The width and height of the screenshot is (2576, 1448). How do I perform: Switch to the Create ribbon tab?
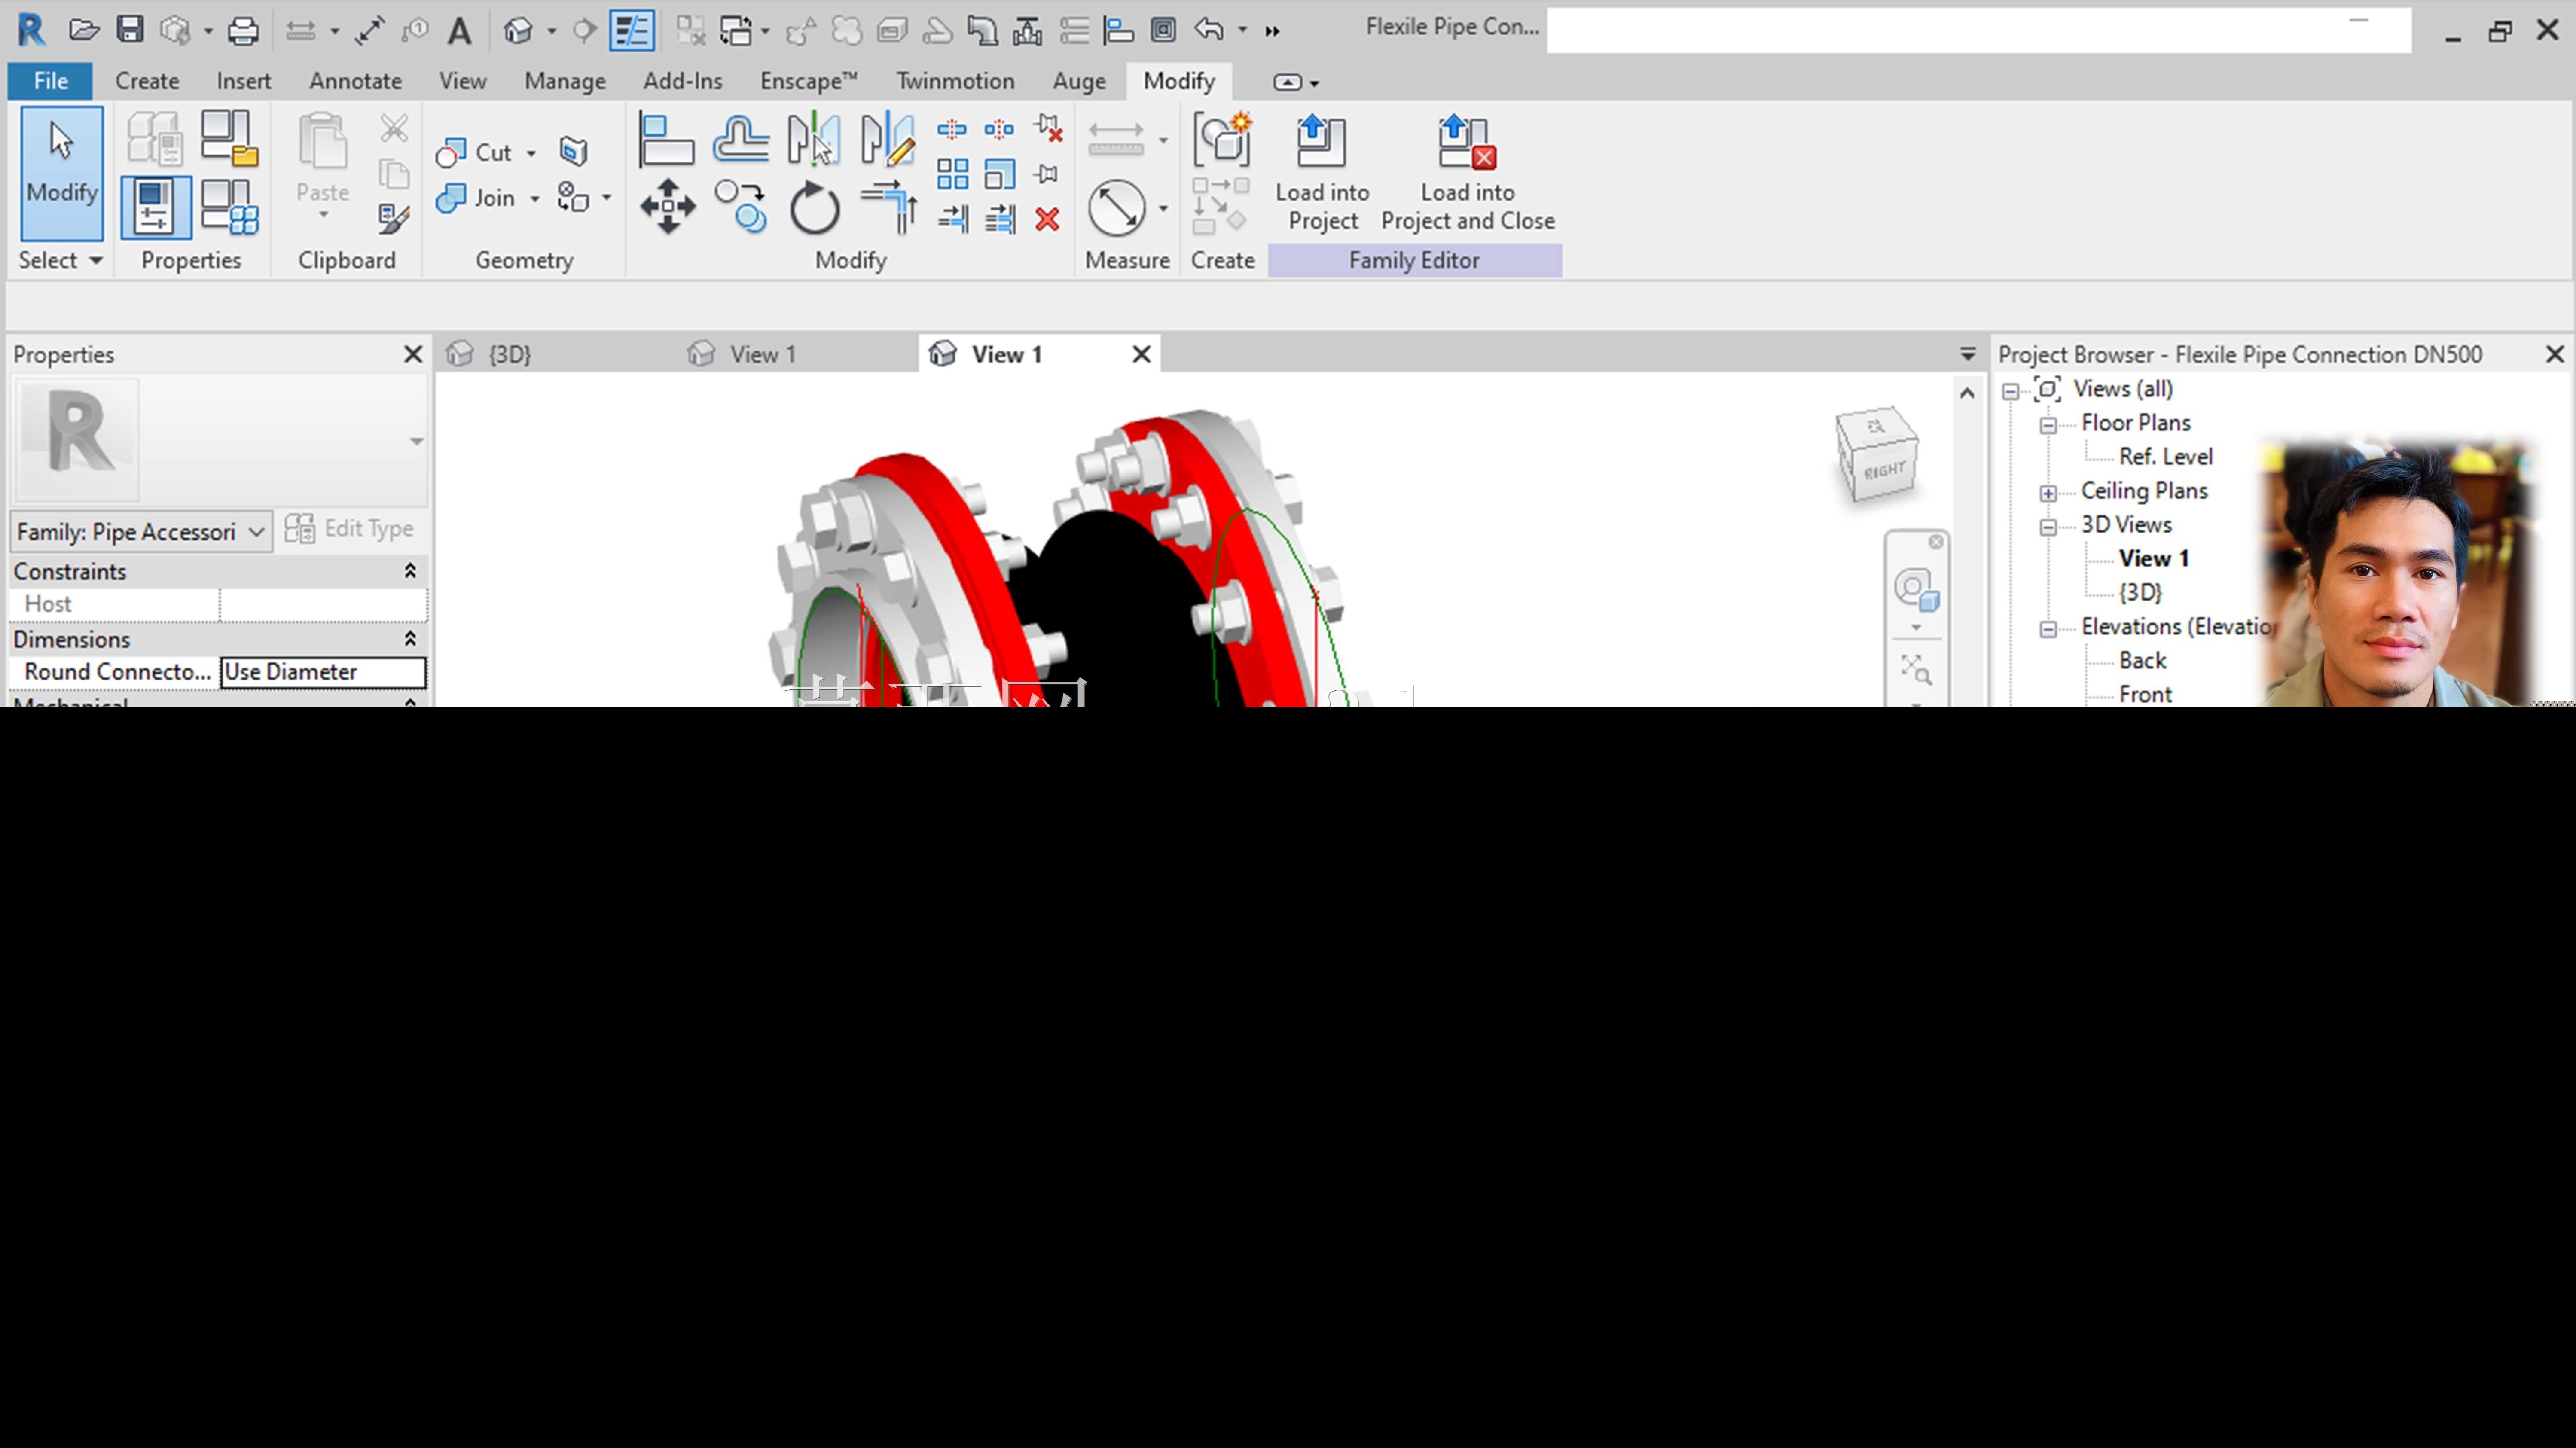(x=147, y=81)
